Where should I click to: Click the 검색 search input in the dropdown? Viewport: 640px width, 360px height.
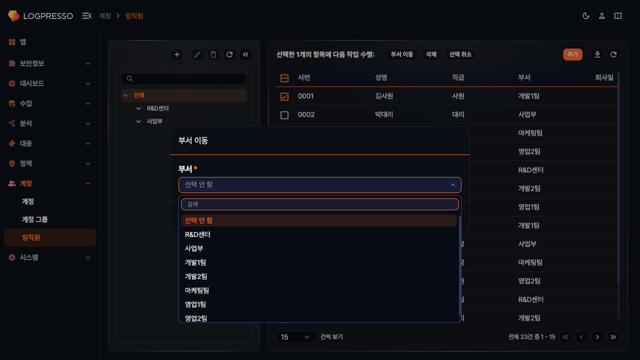319,204
